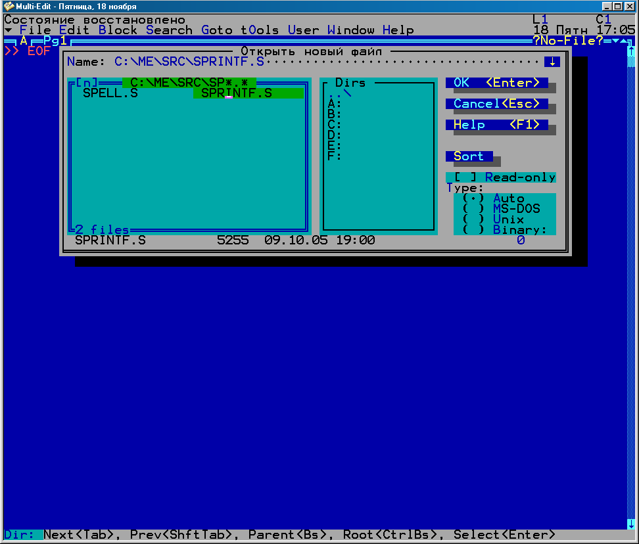
Task: Click the system menu triangle before File
Action: 8,30
